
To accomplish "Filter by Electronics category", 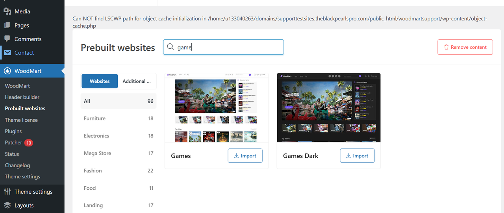I will click(x=119, y=136).
